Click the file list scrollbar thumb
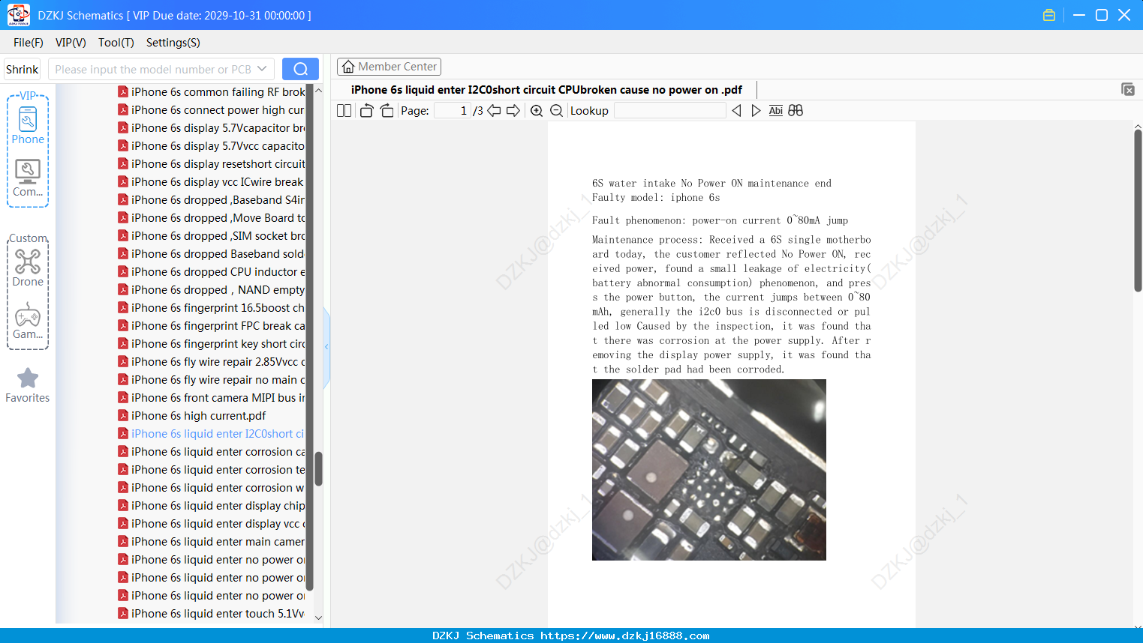Screen dimensions: 1143x643 click(318, 469)
